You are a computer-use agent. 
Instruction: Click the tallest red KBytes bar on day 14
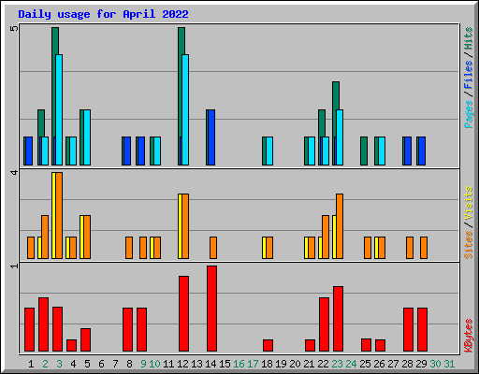pyautogui.click(x=211, y=309)
